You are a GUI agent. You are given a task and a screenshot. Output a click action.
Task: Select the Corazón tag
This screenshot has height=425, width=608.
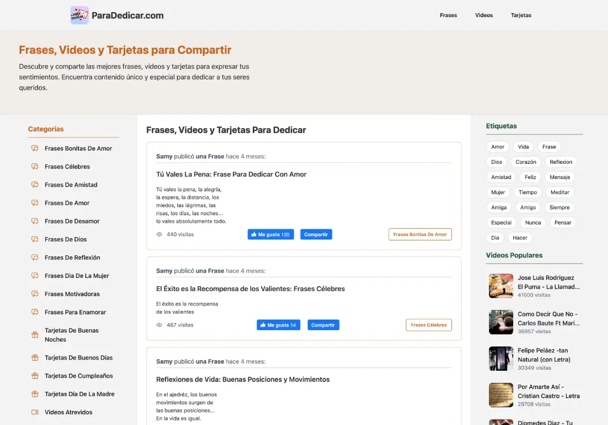pos(526,162)
